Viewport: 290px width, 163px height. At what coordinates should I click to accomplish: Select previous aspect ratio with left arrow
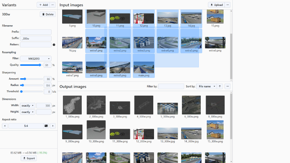(5, 126)
